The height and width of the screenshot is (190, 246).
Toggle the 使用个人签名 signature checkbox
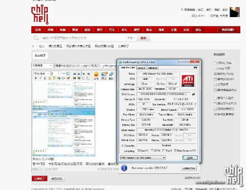(215, 98)
